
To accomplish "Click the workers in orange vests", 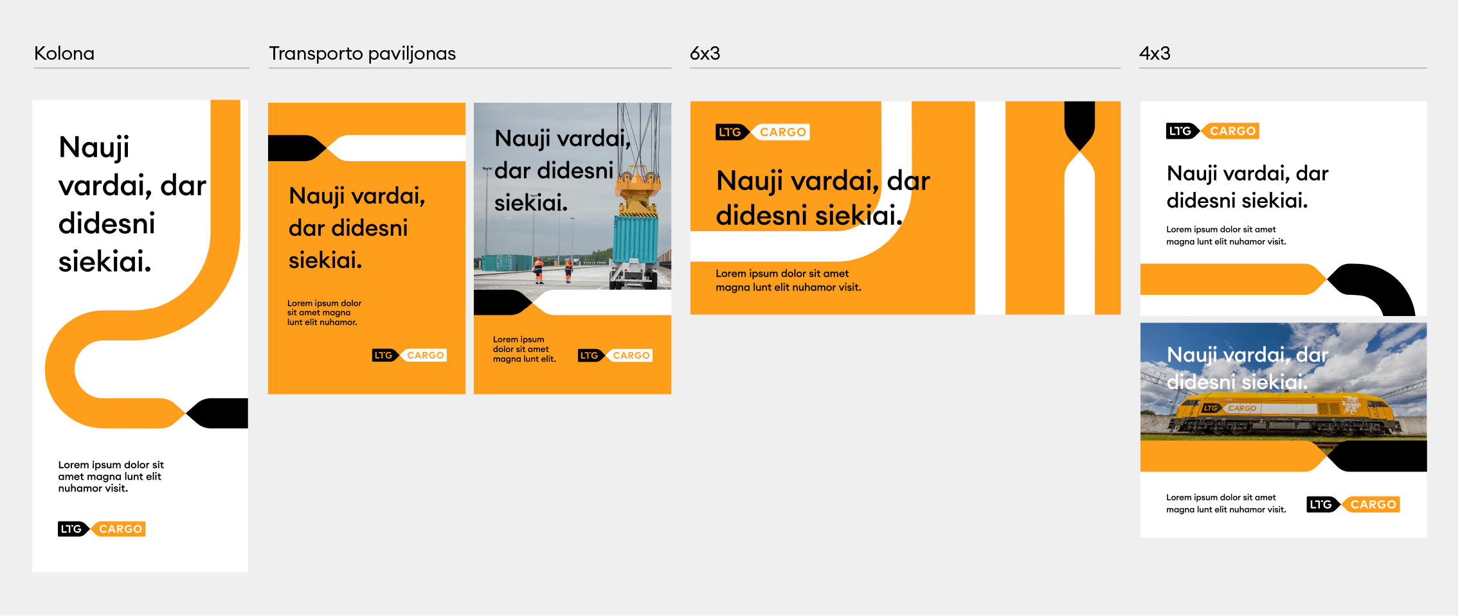I will point(553,270).
